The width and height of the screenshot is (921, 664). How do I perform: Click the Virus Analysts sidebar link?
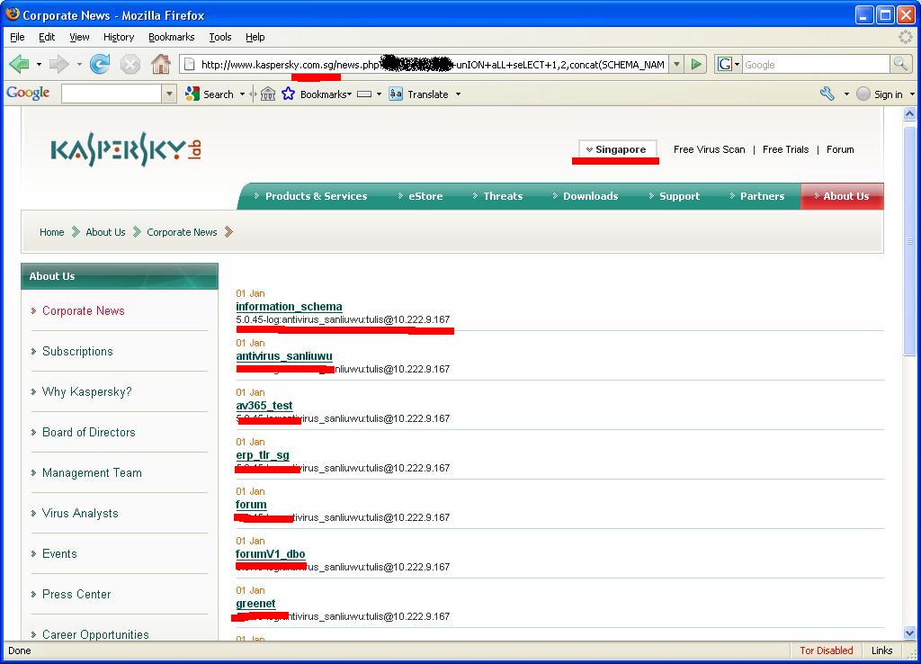(80, 514)
